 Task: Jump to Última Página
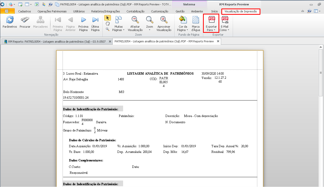[95, 24]
